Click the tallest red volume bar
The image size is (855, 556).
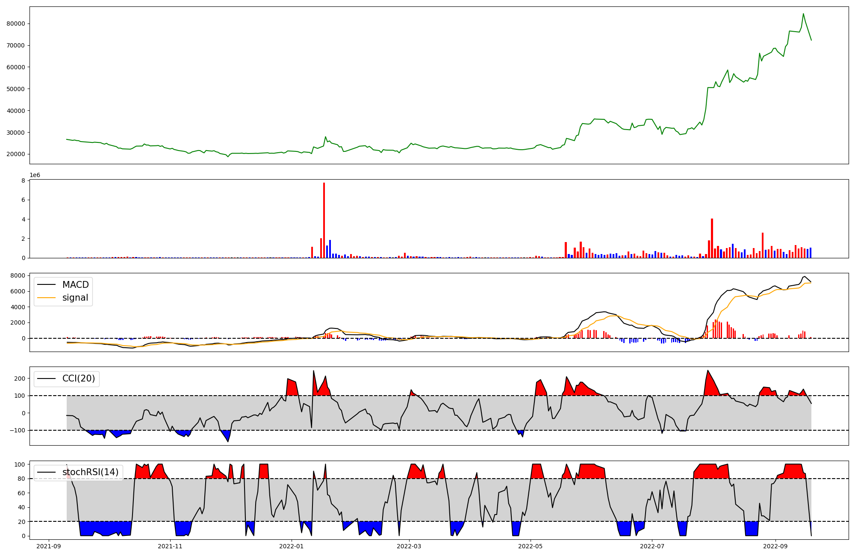(x=324, y=220)
